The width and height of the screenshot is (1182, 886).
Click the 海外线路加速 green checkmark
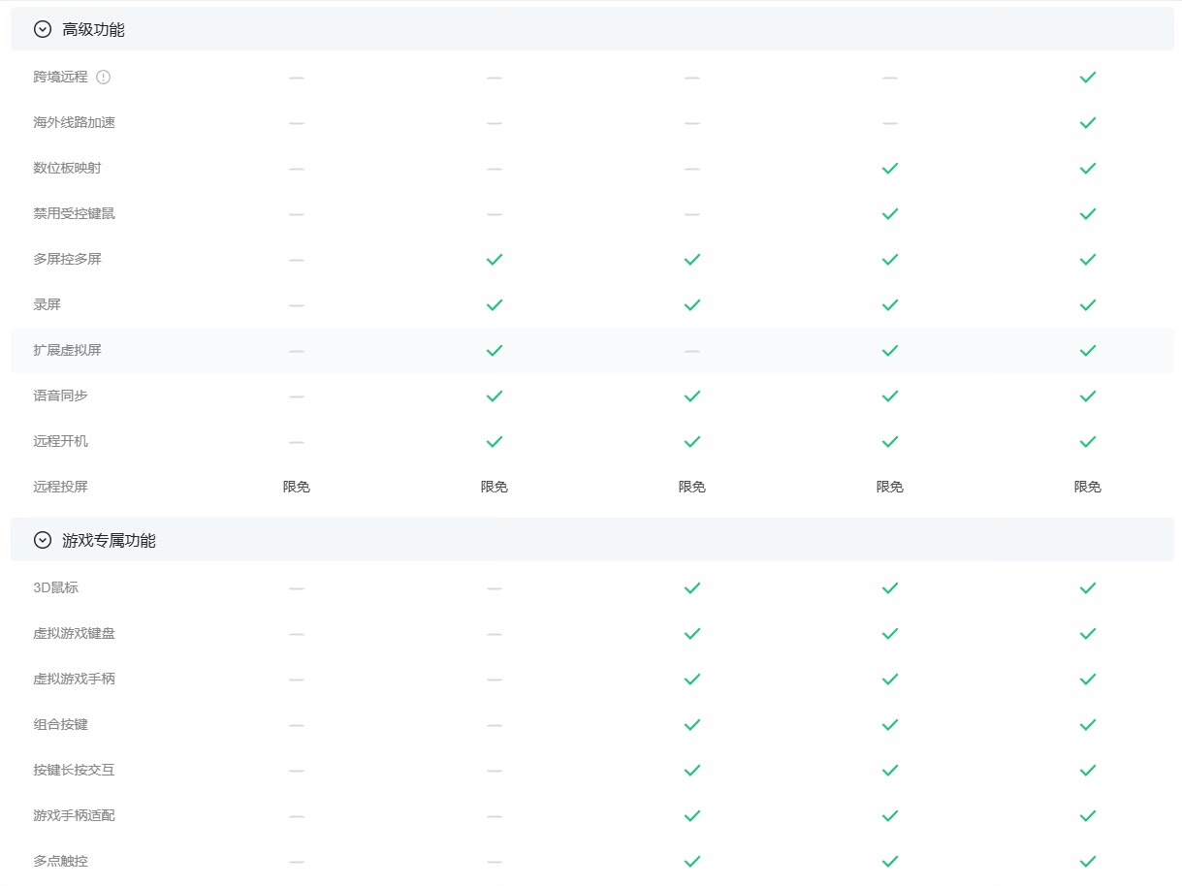[1087, 122]
